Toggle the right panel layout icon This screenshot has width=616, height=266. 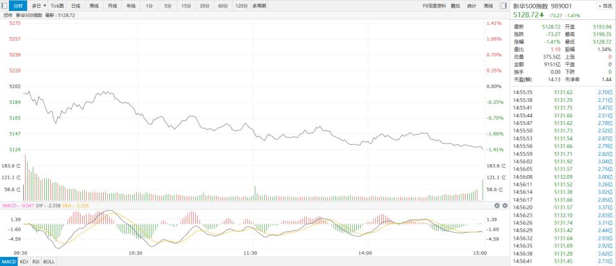click(505, 6)
